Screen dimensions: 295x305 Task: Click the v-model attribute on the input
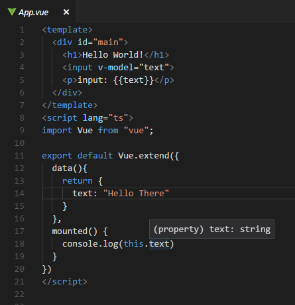click(115, 68)
